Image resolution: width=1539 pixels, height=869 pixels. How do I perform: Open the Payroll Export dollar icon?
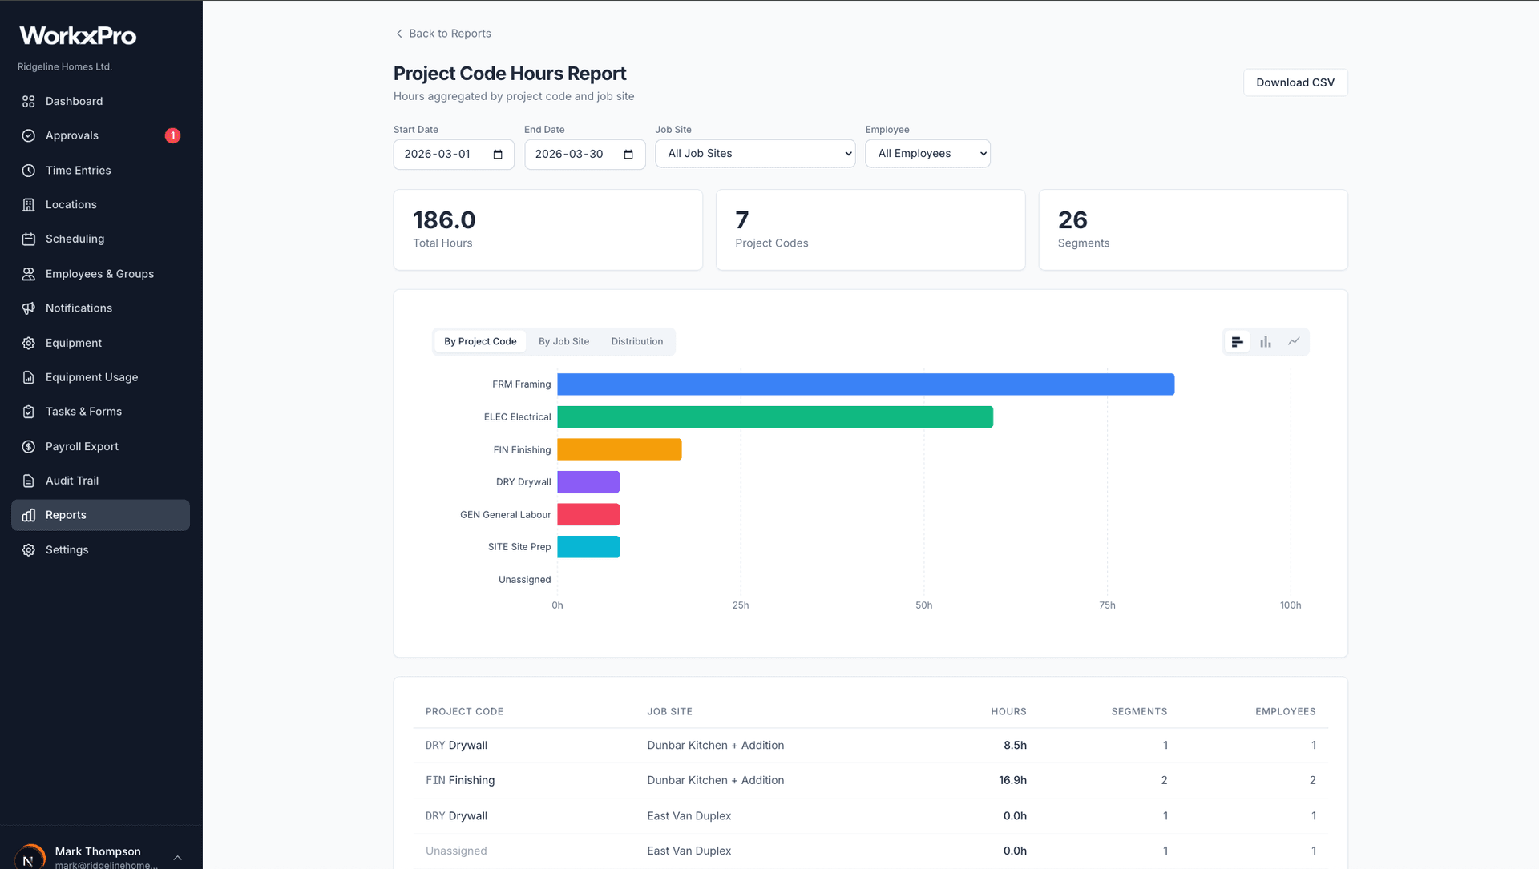29,446
